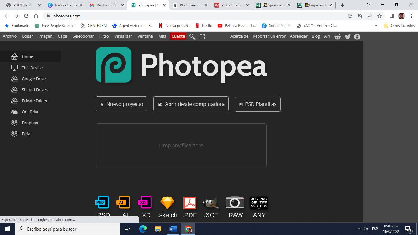Select This Device monitor icon
The width and height of the screenshot is (418, 235).
click(14, 68)
